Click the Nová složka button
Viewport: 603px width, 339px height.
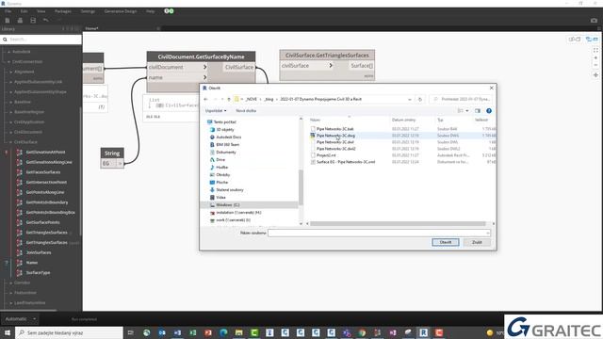[246, 111]
